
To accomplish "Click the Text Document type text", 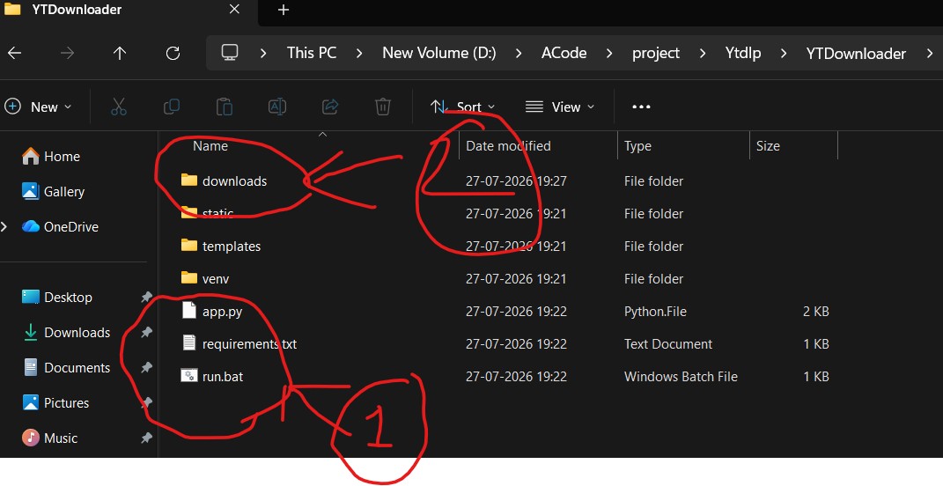I will (x=668, y=344).
